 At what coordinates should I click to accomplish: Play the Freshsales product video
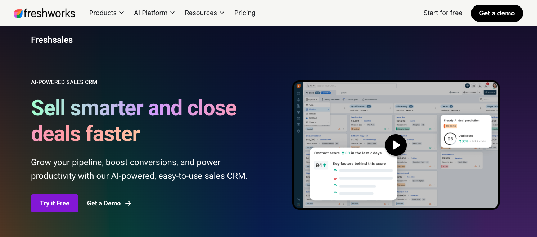[x=396, y=145]
